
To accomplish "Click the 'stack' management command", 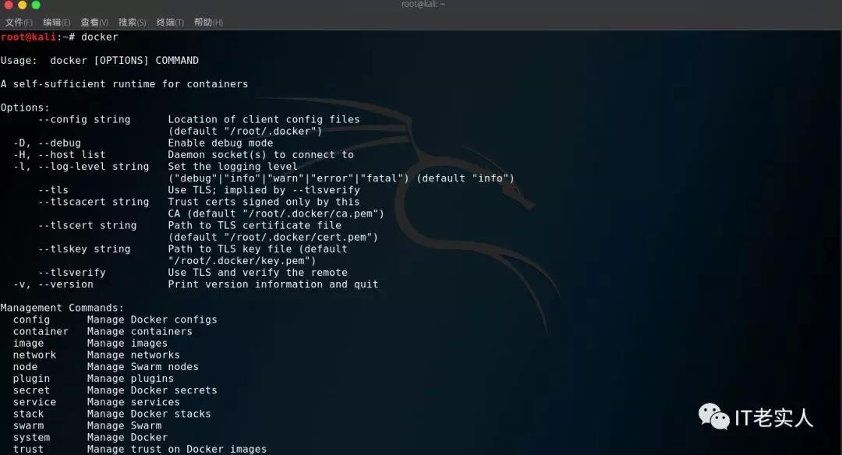I will 29,414.
